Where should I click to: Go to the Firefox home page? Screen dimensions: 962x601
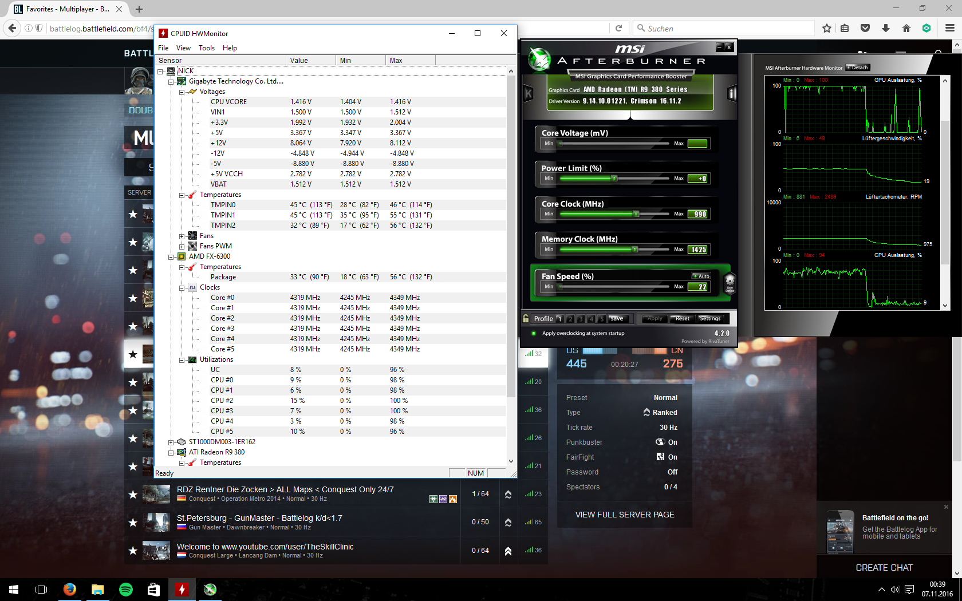906,28
